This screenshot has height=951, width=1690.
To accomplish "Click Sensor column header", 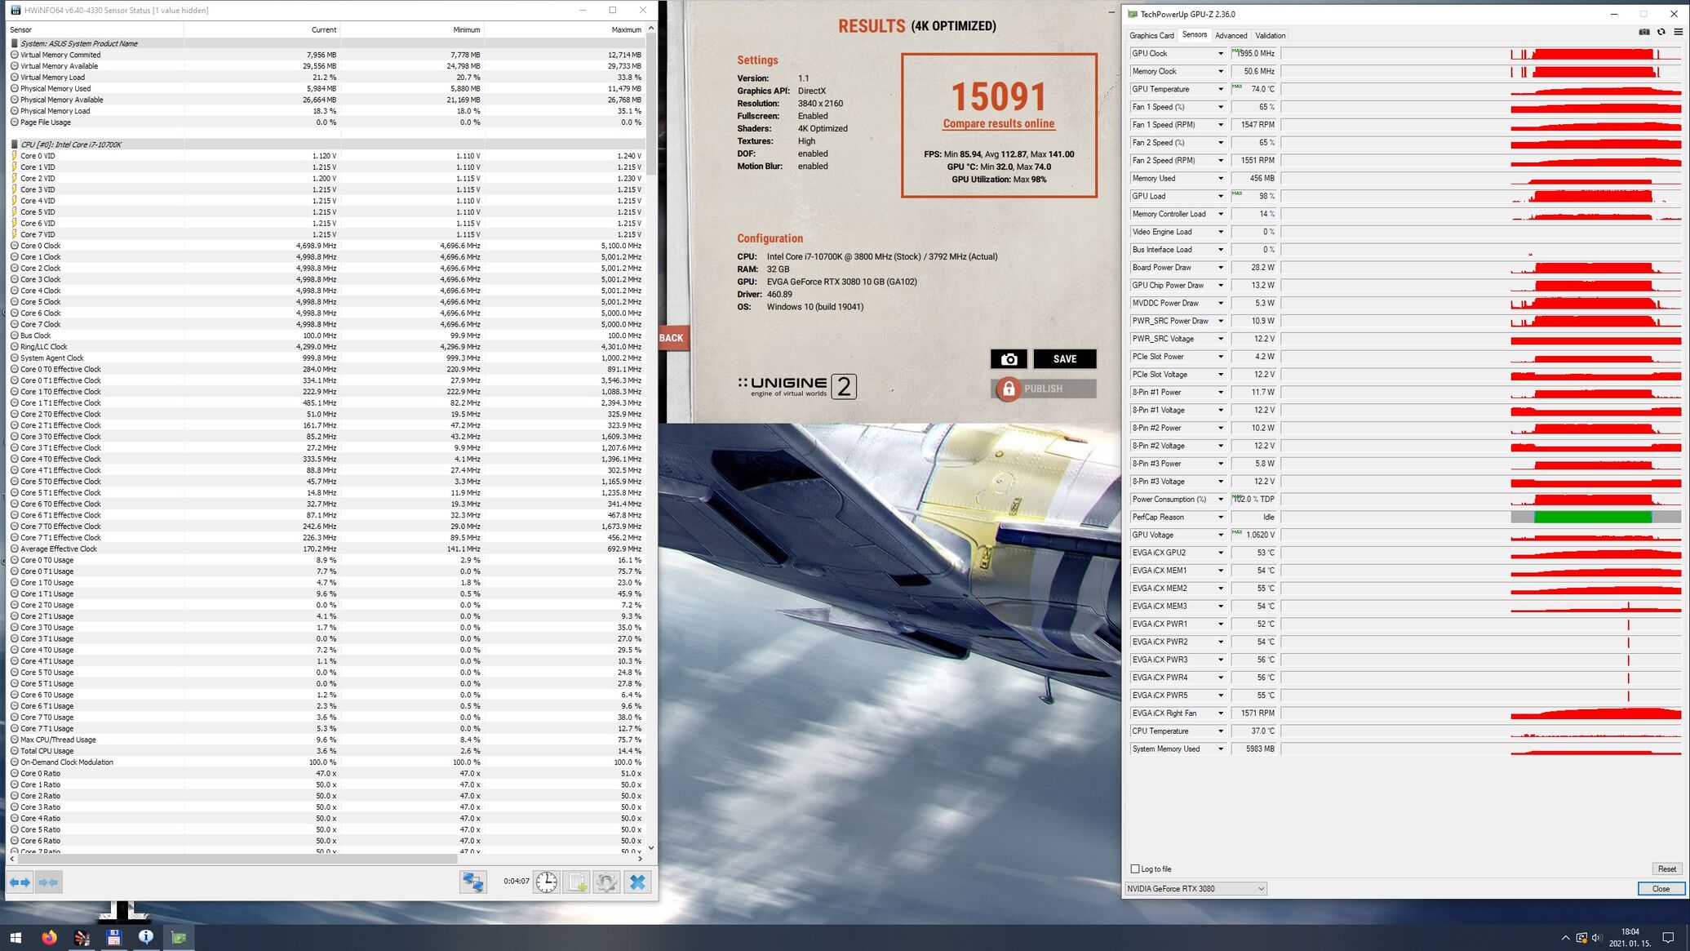I will 95,29.
